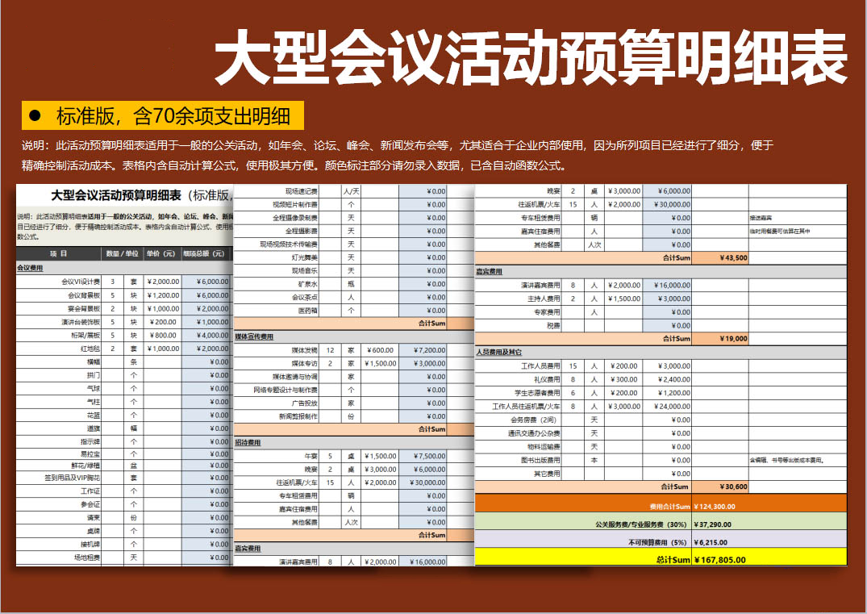Select the 数量/单位 column header
Image resolution: width=867 pixels, height=614 pixels.
[x=122, y=253]
